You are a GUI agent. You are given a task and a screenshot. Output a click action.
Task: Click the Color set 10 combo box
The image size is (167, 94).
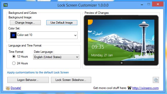click(x=44, y=35)
